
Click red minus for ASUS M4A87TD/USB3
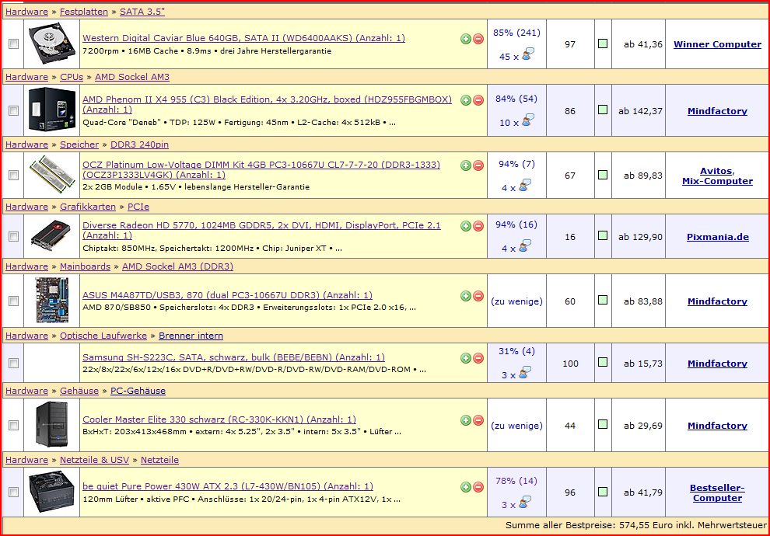pyautogui.click(x=478, y=296)
